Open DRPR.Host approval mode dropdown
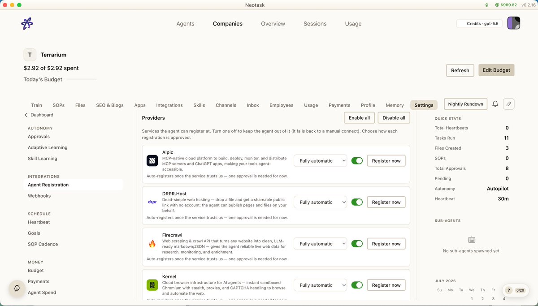This screenshot has height=306, width=538. [x=321, y=202]
